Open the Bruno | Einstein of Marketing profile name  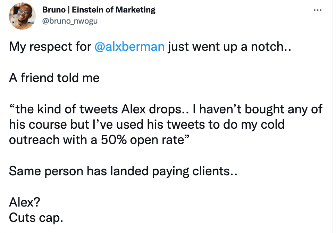(x=99, y=10)
